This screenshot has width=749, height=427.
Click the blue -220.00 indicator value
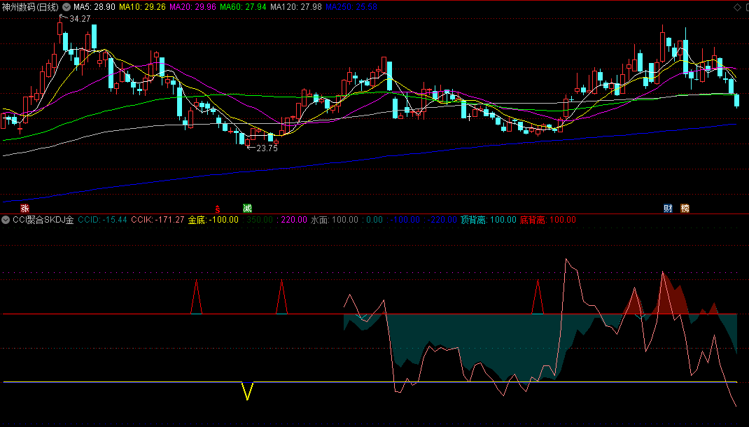pos(442,220)
